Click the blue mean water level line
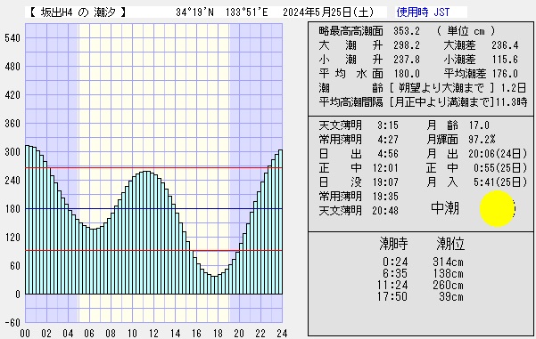The width and height of the screenshot is (536, 339). pos(153,209)
